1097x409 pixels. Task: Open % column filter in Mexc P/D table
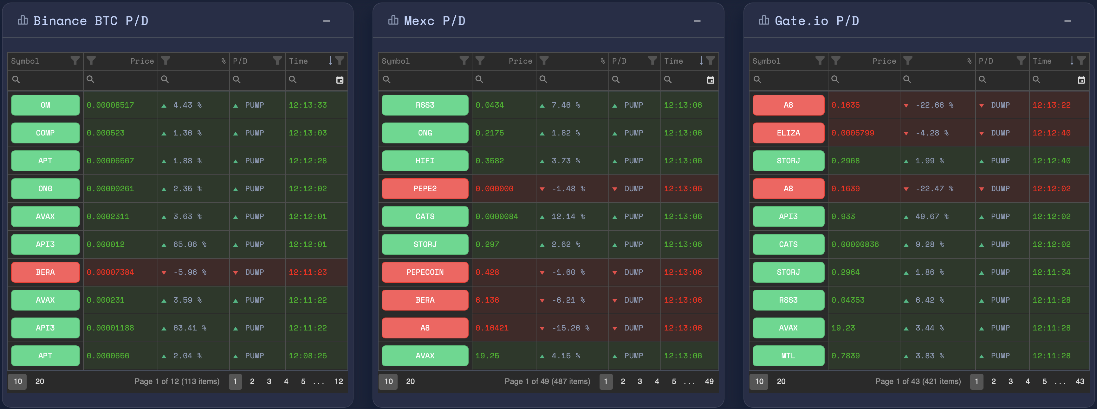click(544, 60)
